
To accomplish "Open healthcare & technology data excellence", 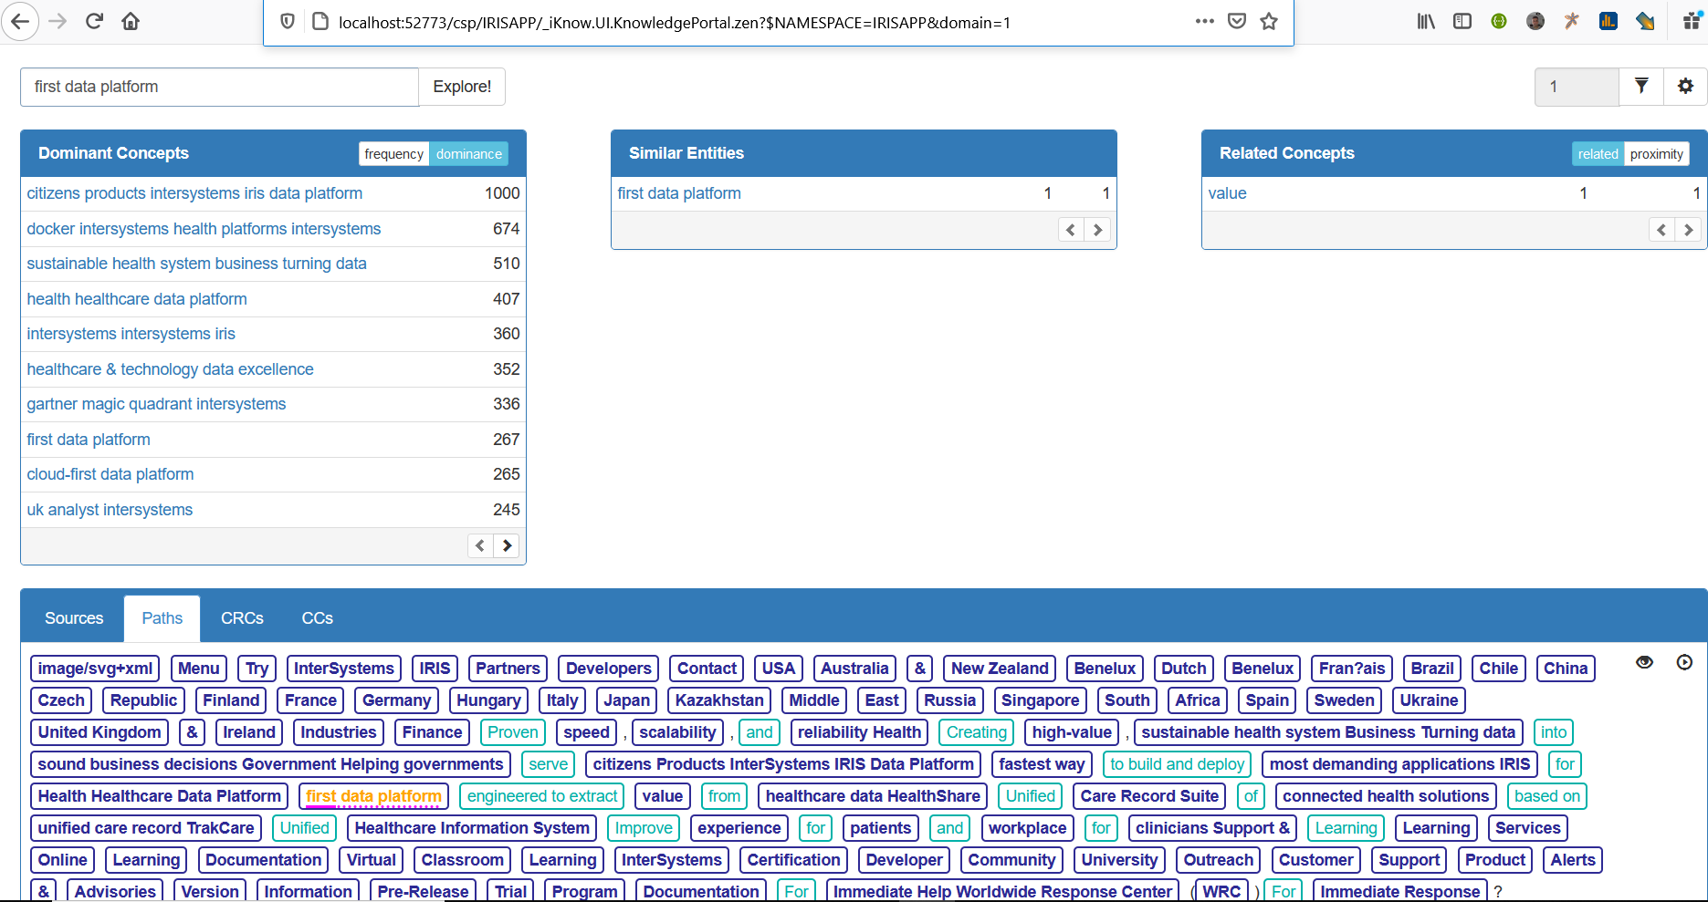I will click(x=170, y=369).
